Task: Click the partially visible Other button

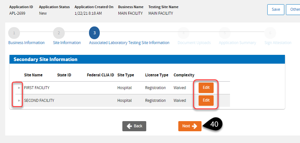Action: pos(293,9)
